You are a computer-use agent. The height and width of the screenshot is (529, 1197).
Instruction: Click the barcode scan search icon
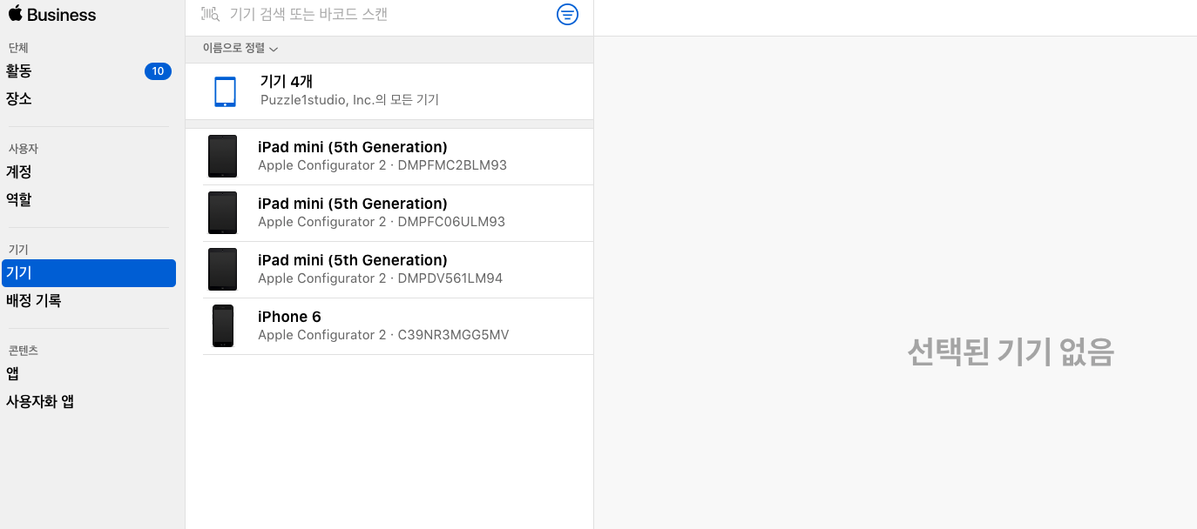pyautogui.click(x=210, y=14)
